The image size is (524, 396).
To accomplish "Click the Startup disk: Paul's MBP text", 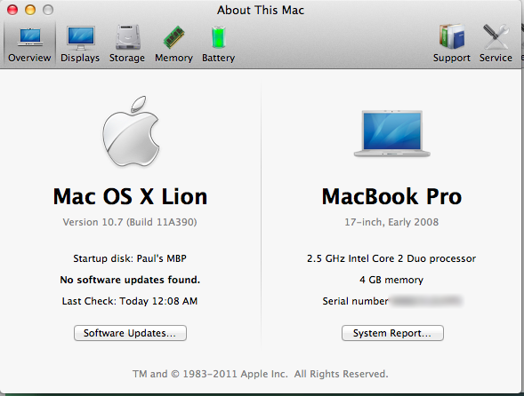I will click(130, 258).
